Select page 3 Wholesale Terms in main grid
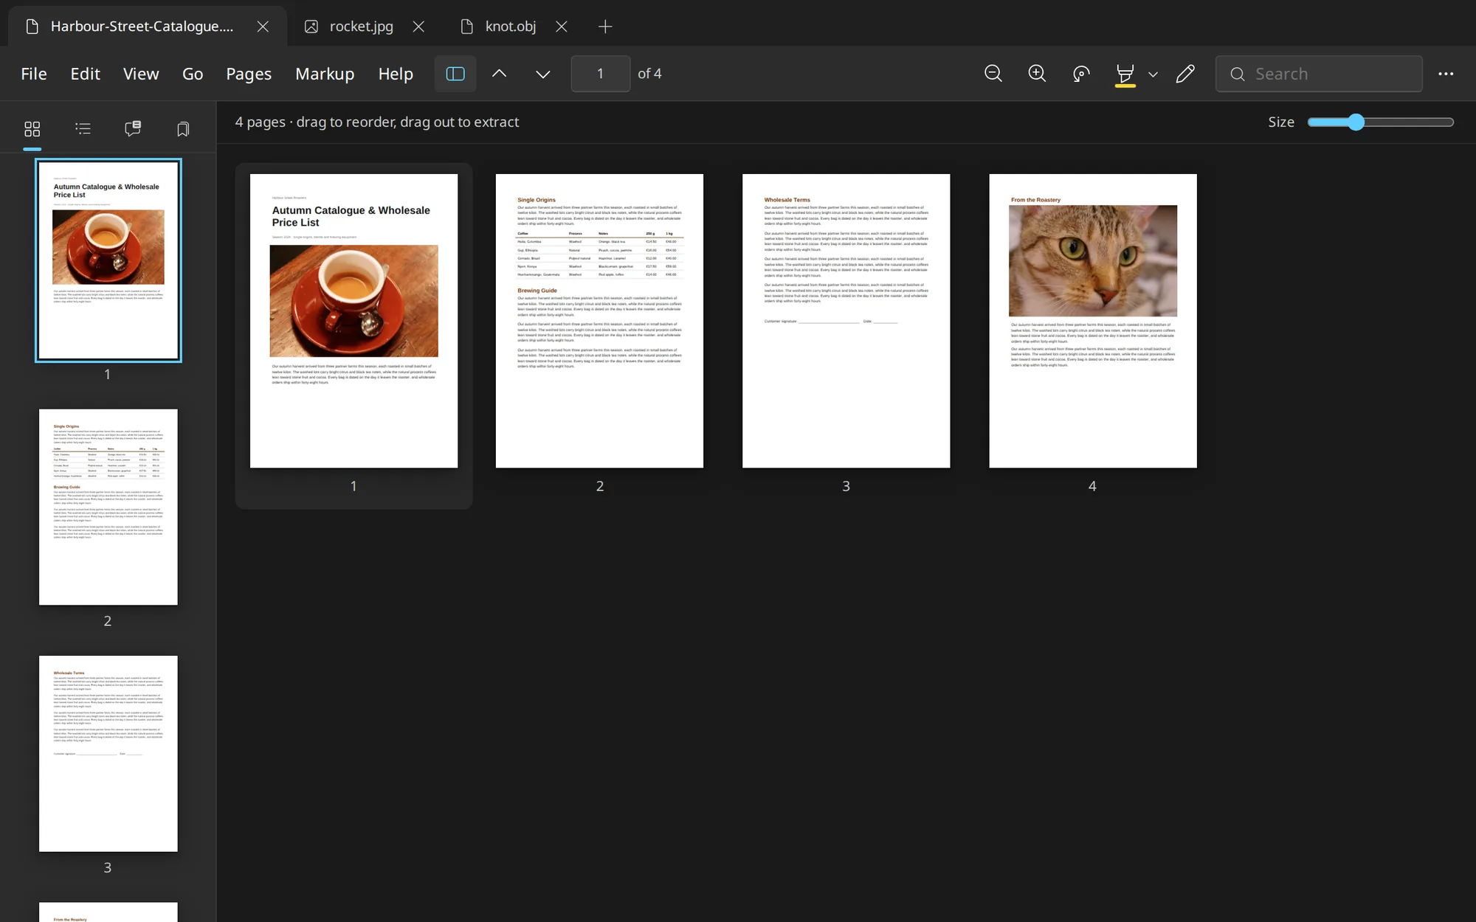 coord(846,321)
